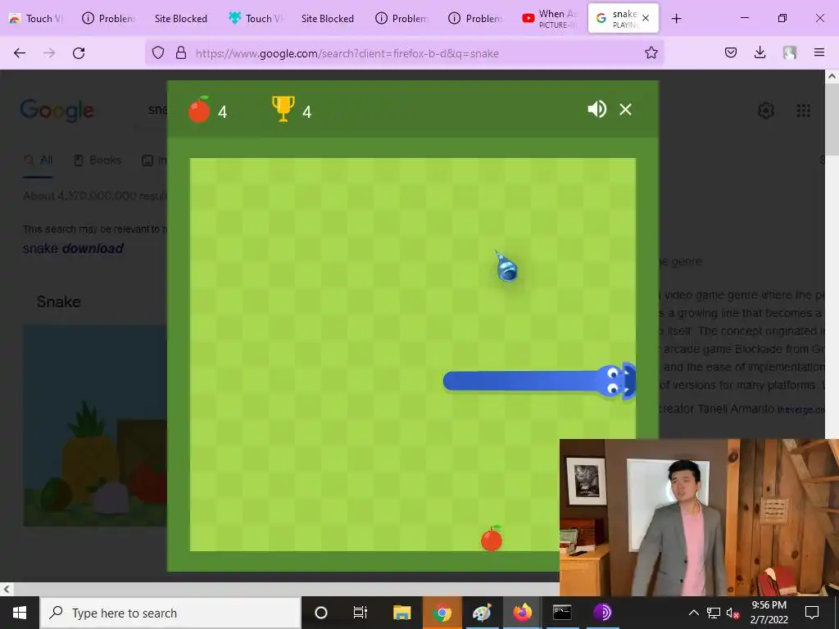Open Google settings gear
Image resolution: width=839 pixels, height=629 pixels.
coord(766,111)
